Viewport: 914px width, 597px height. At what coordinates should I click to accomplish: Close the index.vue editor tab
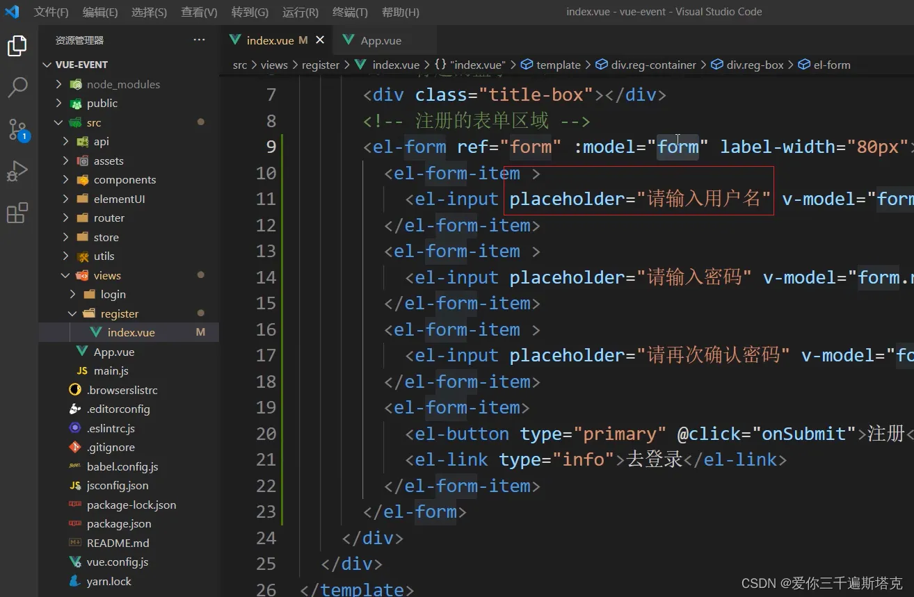[320, 40]
